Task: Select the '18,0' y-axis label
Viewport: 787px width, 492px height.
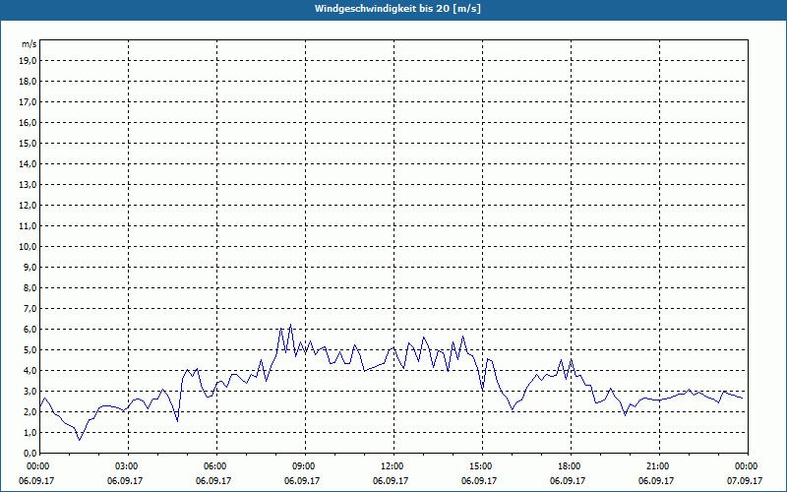Action: [x=28, y=82]
